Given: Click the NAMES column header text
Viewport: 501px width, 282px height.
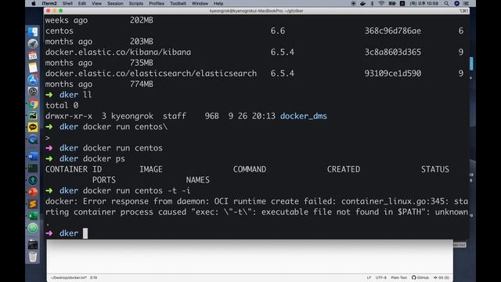Looking at the screenshot, I should pyautogui.click(x=198, y=180).
